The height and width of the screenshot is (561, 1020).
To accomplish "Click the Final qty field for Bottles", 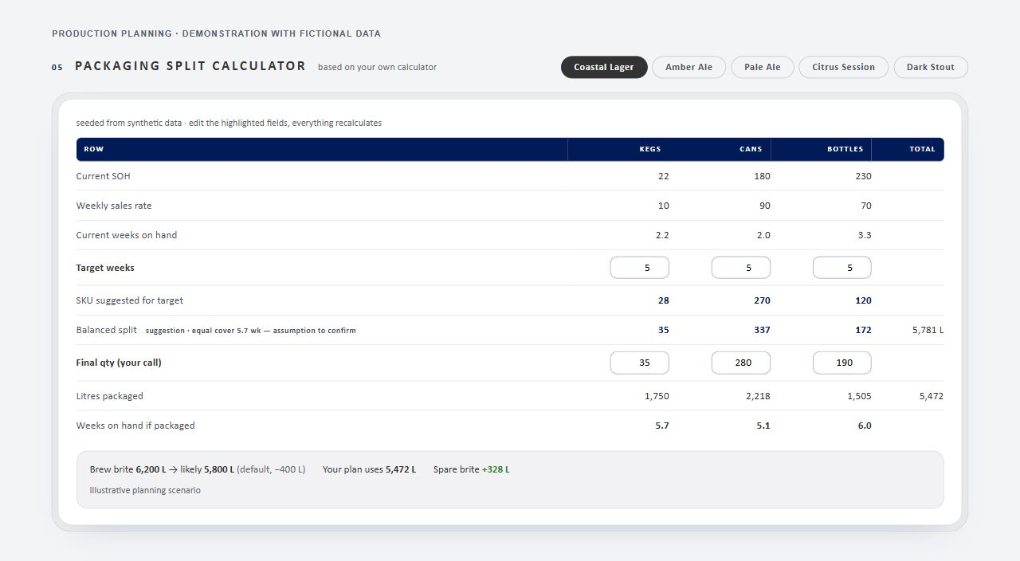I will [x=842, y=363].
